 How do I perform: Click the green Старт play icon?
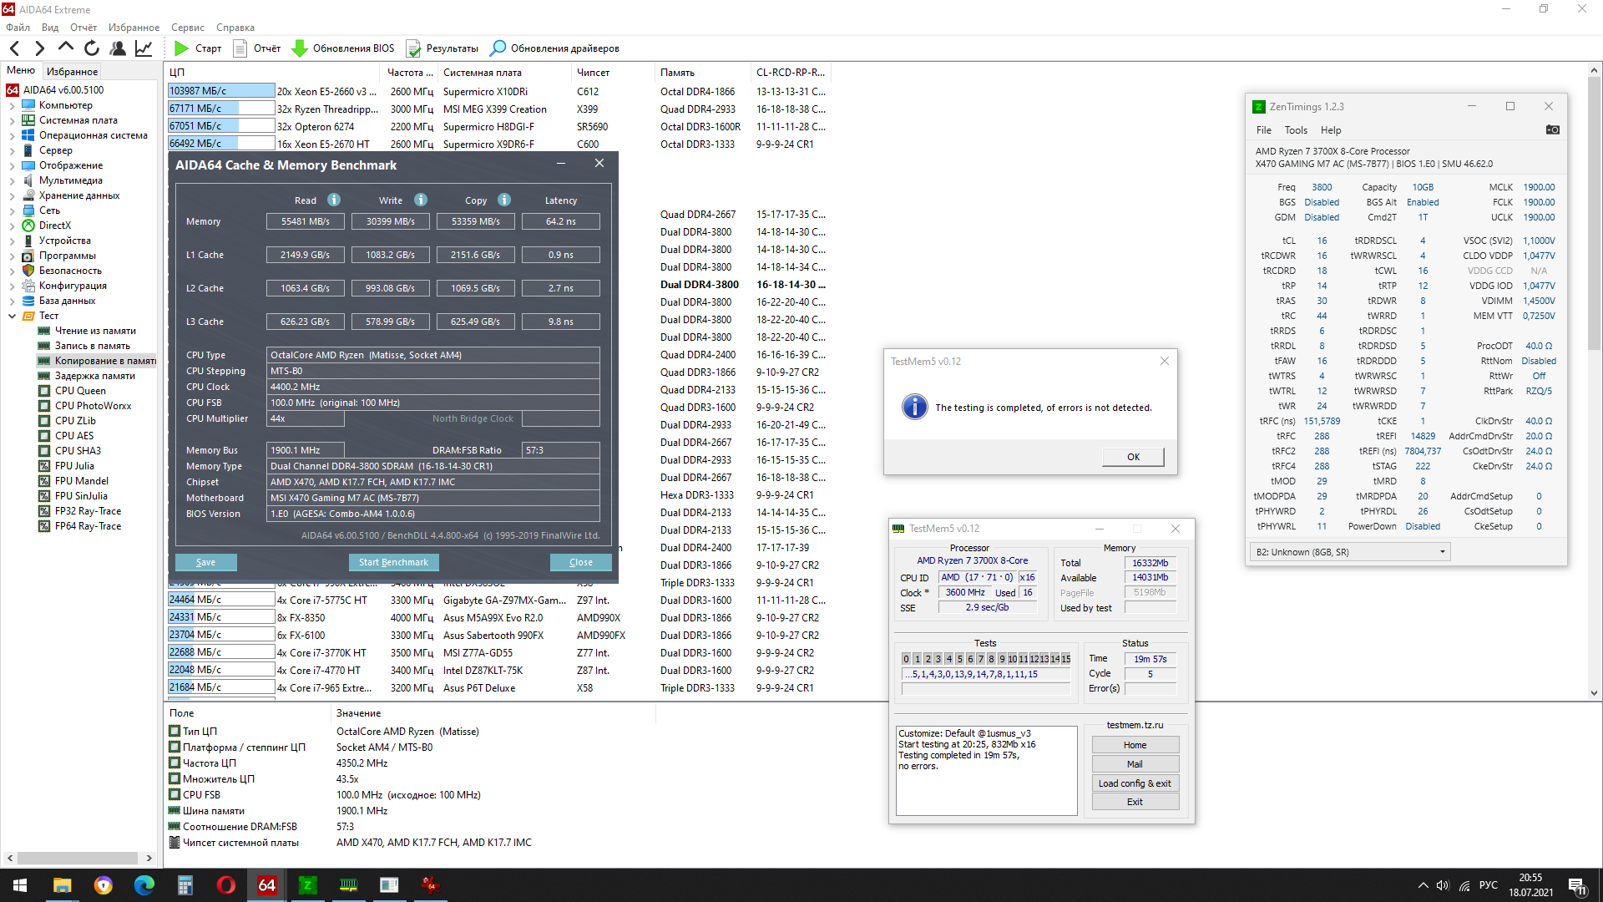pos(181,48)
